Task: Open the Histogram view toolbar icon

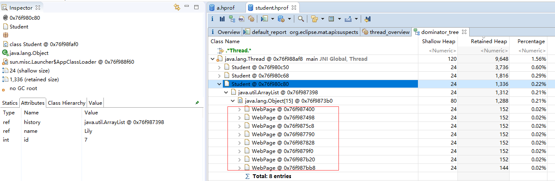Action: click(x=222, y=19)
